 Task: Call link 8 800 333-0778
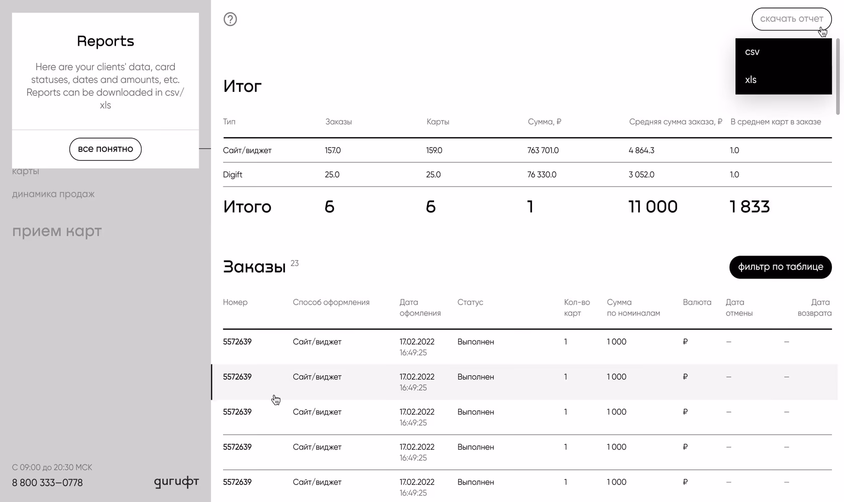click(48, 482)
